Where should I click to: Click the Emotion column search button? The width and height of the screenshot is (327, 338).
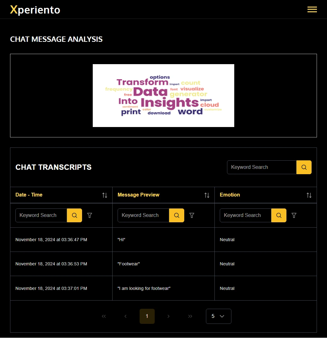[x=279, y=215]
